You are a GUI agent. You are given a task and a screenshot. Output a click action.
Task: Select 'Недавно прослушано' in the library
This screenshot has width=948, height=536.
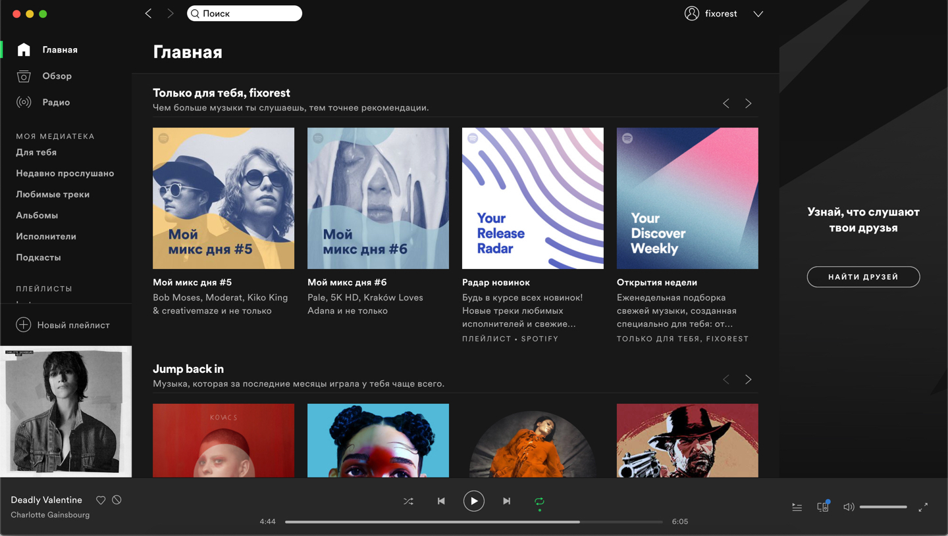pos(65,174)
